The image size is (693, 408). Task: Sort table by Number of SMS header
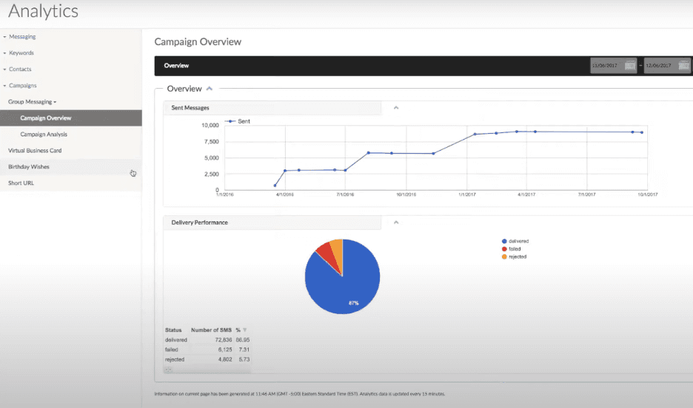point(211,330)
